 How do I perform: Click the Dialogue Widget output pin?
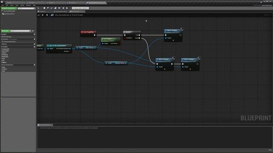tap(125, 63)
